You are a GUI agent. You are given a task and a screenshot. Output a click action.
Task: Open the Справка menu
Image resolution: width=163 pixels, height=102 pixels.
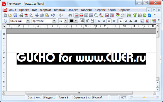coord(124,10)
